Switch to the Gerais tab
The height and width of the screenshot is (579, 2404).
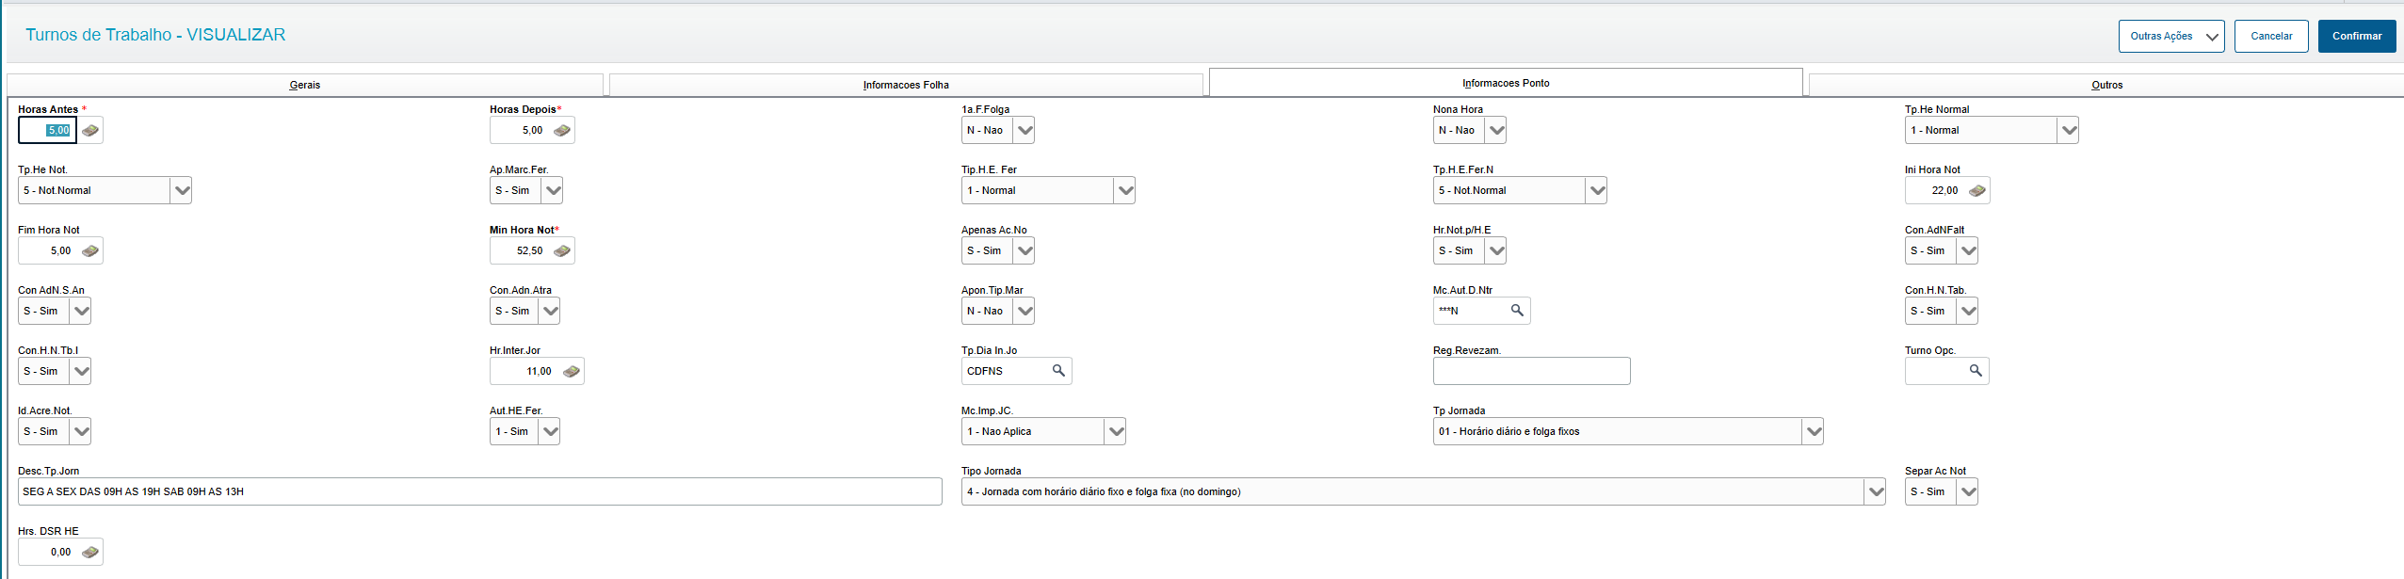305,85
